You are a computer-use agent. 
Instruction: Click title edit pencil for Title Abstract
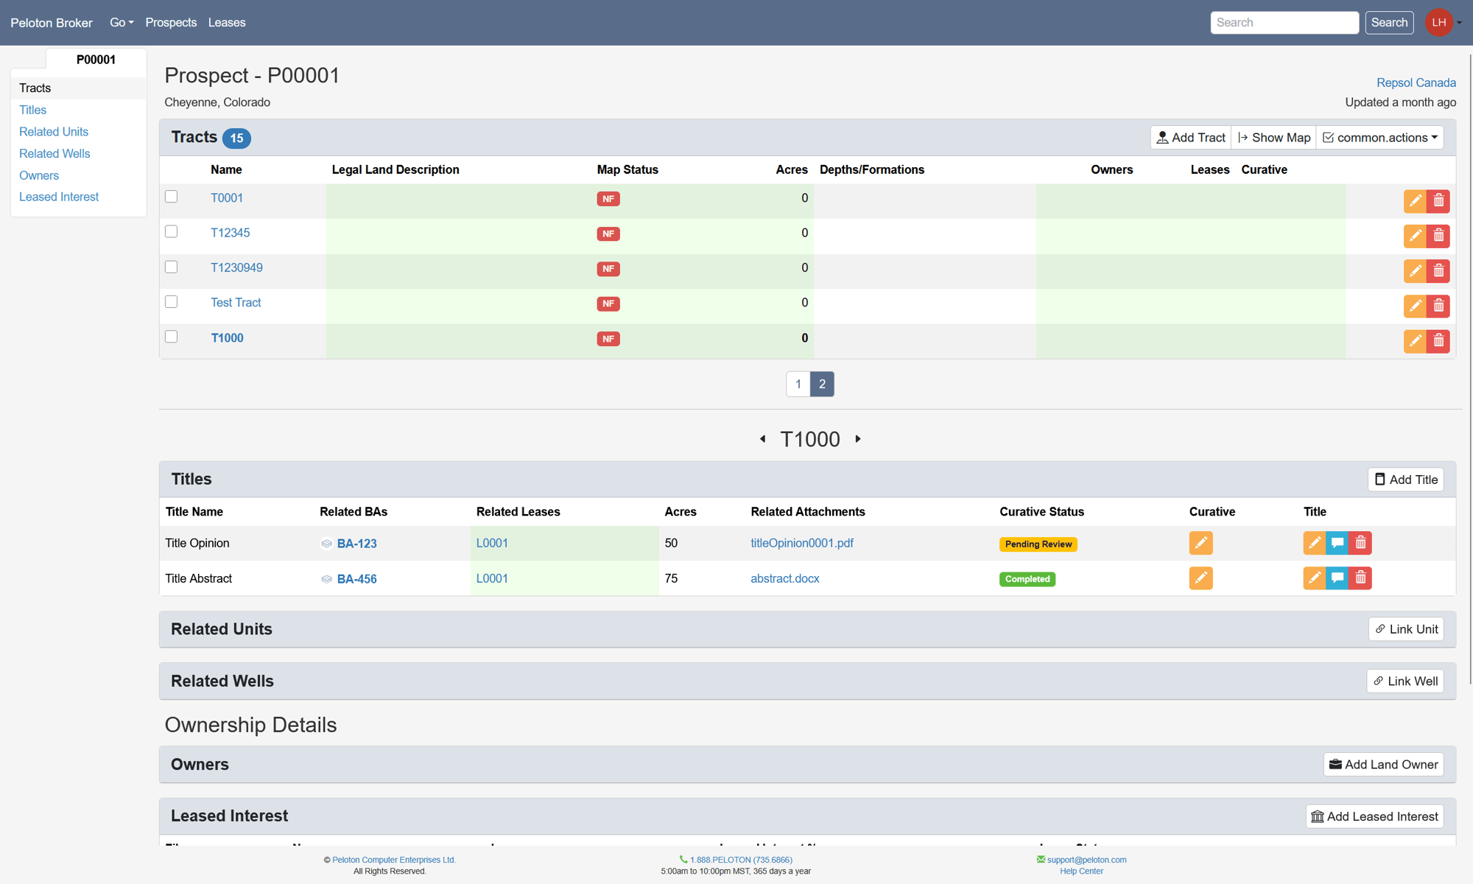pos(1314,578)
